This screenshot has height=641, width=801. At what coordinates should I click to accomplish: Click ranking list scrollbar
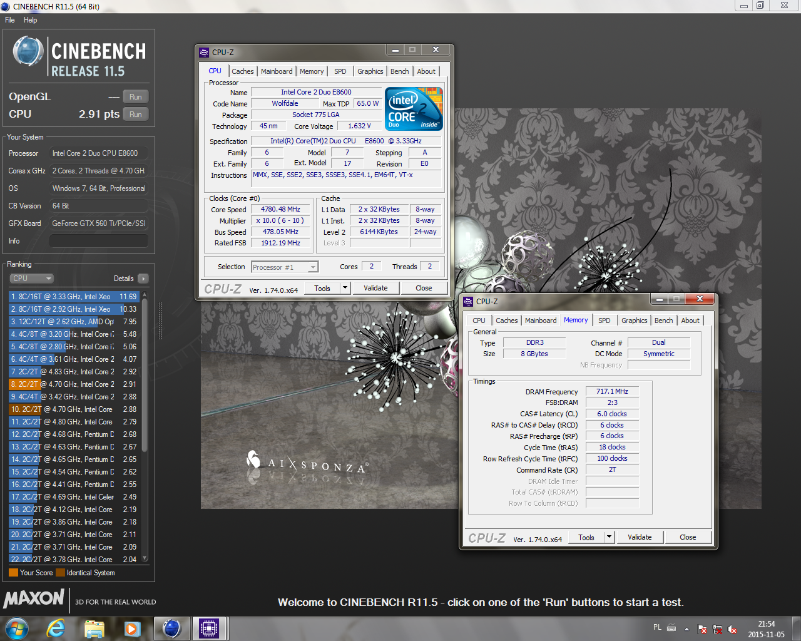coord(145,376)
